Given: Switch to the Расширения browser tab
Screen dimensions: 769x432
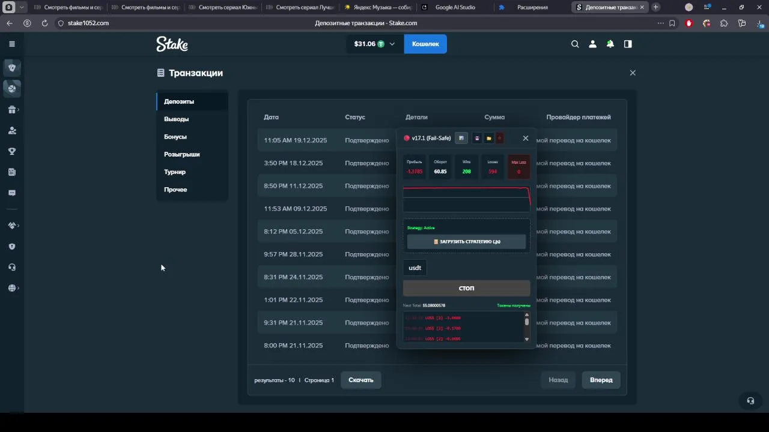Looking at the screenshot, I should pos(532,7).
